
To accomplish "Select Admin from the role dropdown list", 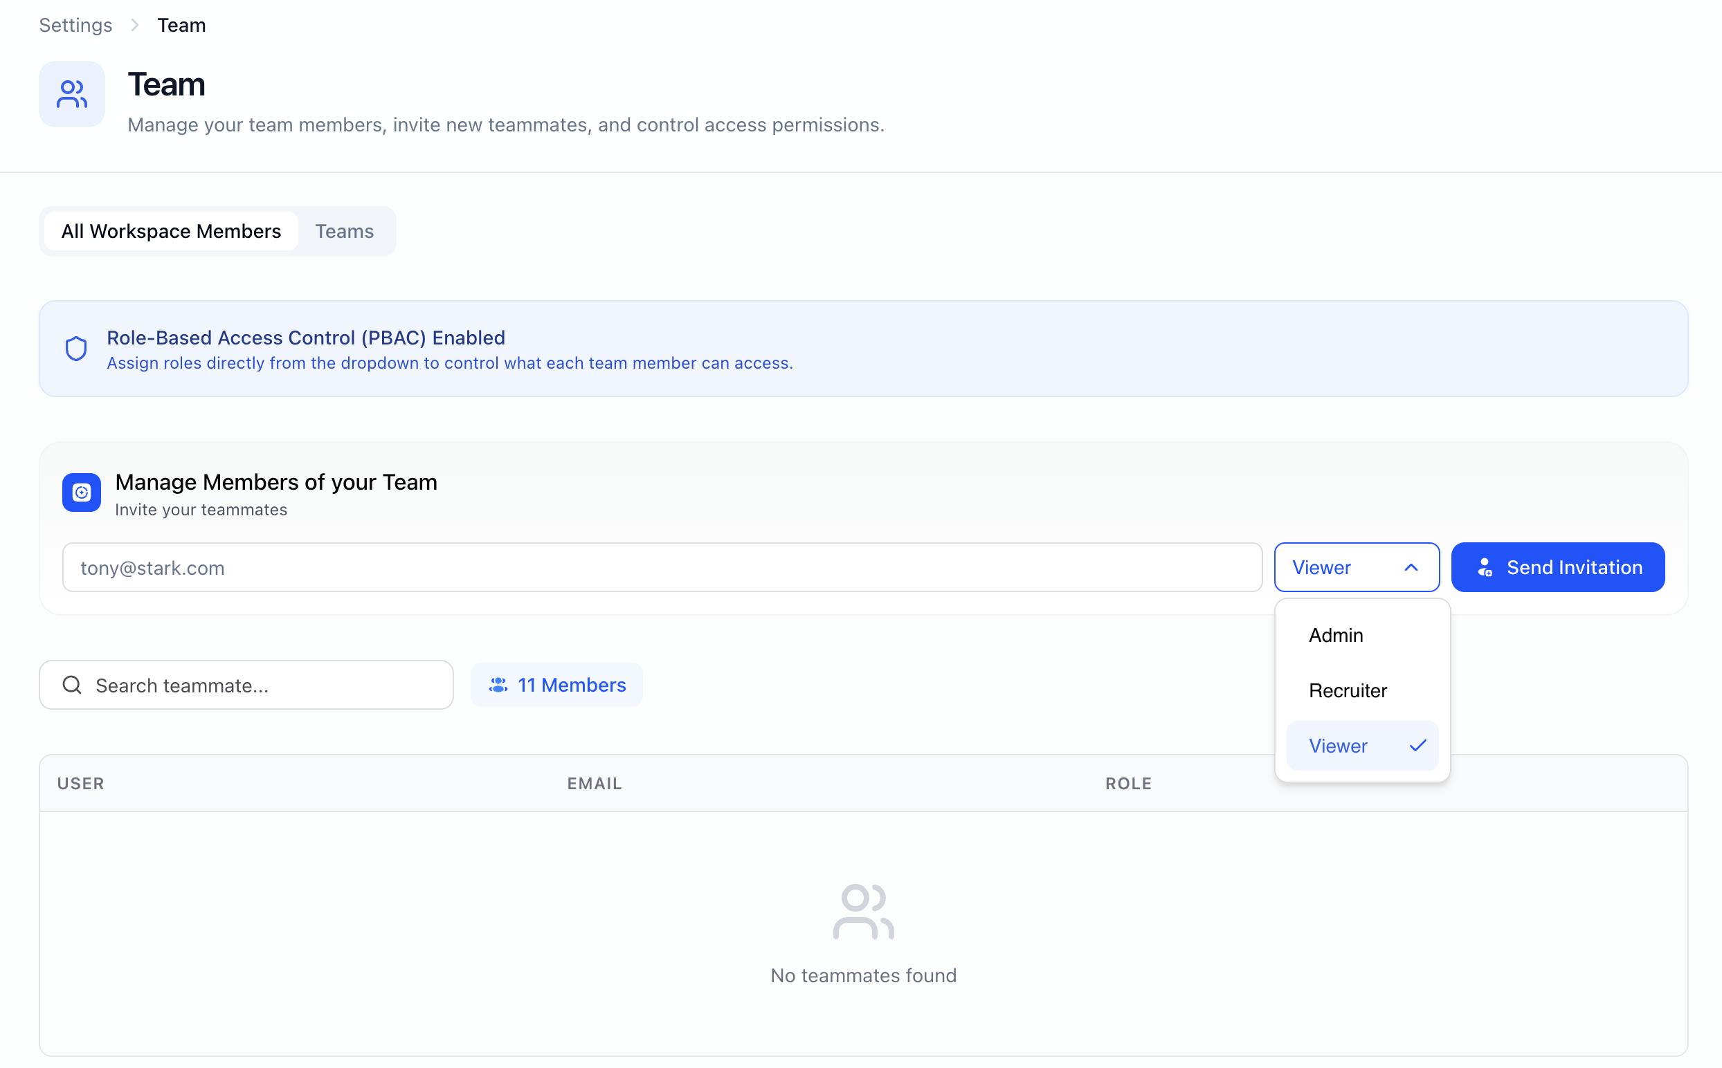I will 1336,635.
